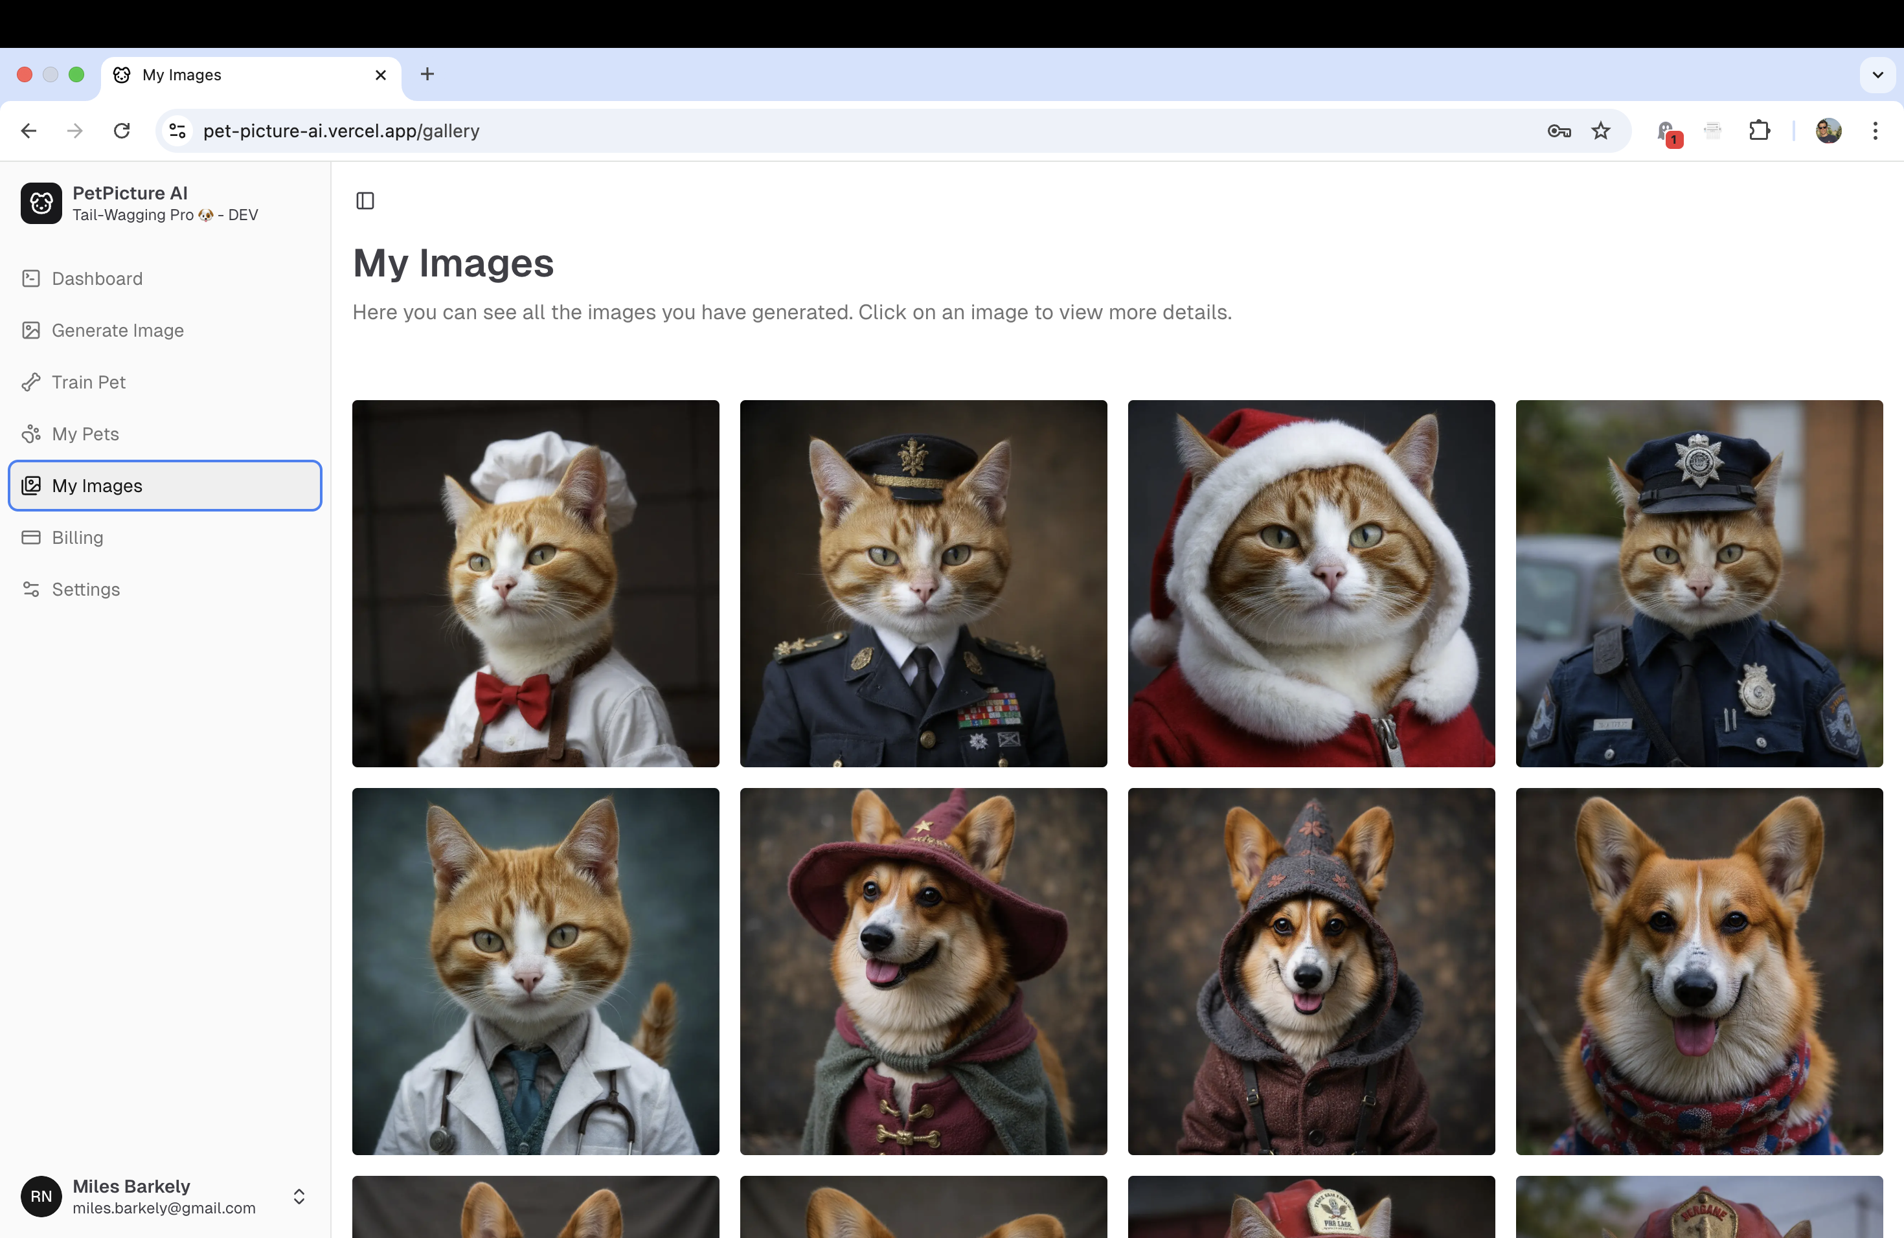Image resolution: width=1904 pixels, height=1238 pixels.
Task: Click the Settings sliders icon
Action: click(x=31, y=589)
